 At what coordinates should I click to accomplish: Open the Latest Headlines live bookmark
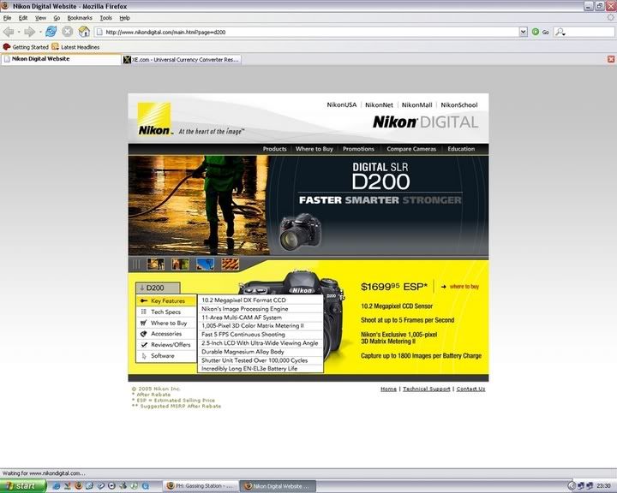pyautogui.click(x=75, y=47)
